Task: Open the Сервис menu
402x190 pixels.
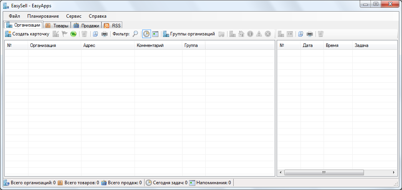Action: (x=74, y=16)
